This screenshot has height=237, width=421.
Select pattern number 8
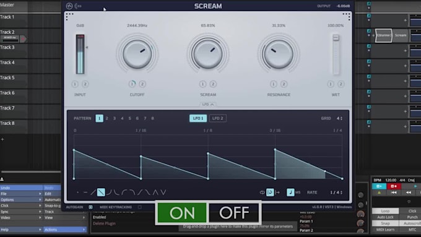(152, 118)
